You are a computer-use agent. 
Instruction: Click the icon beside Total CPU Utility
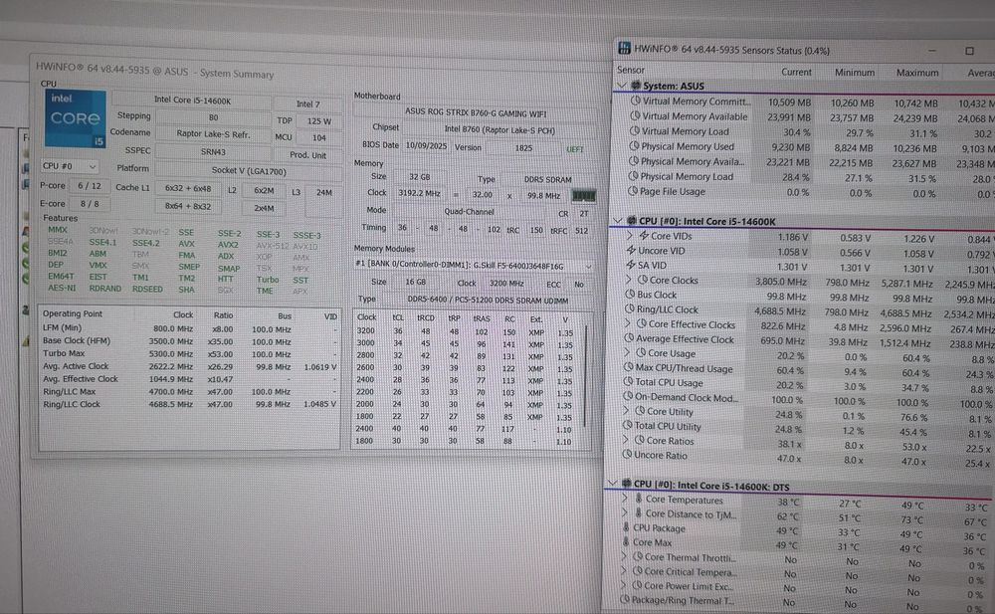click(x=628, y=425)
